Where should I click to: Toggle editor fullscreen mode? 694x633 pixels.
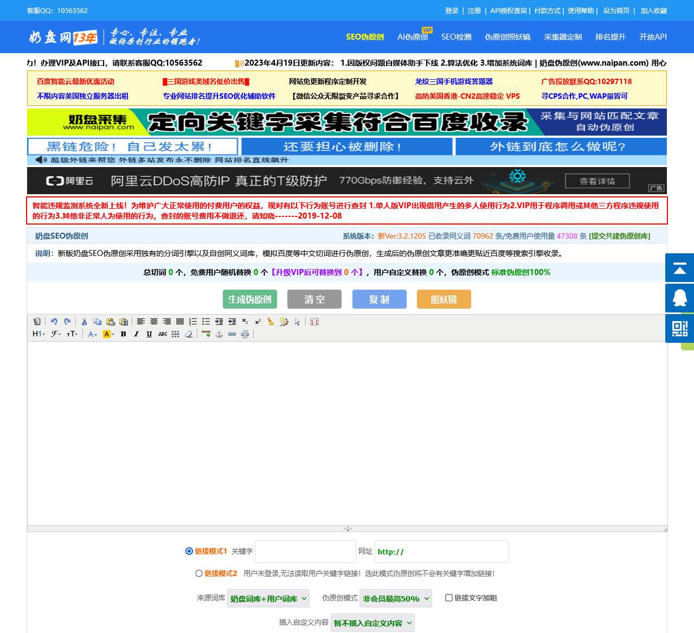[x=314, y=322]
